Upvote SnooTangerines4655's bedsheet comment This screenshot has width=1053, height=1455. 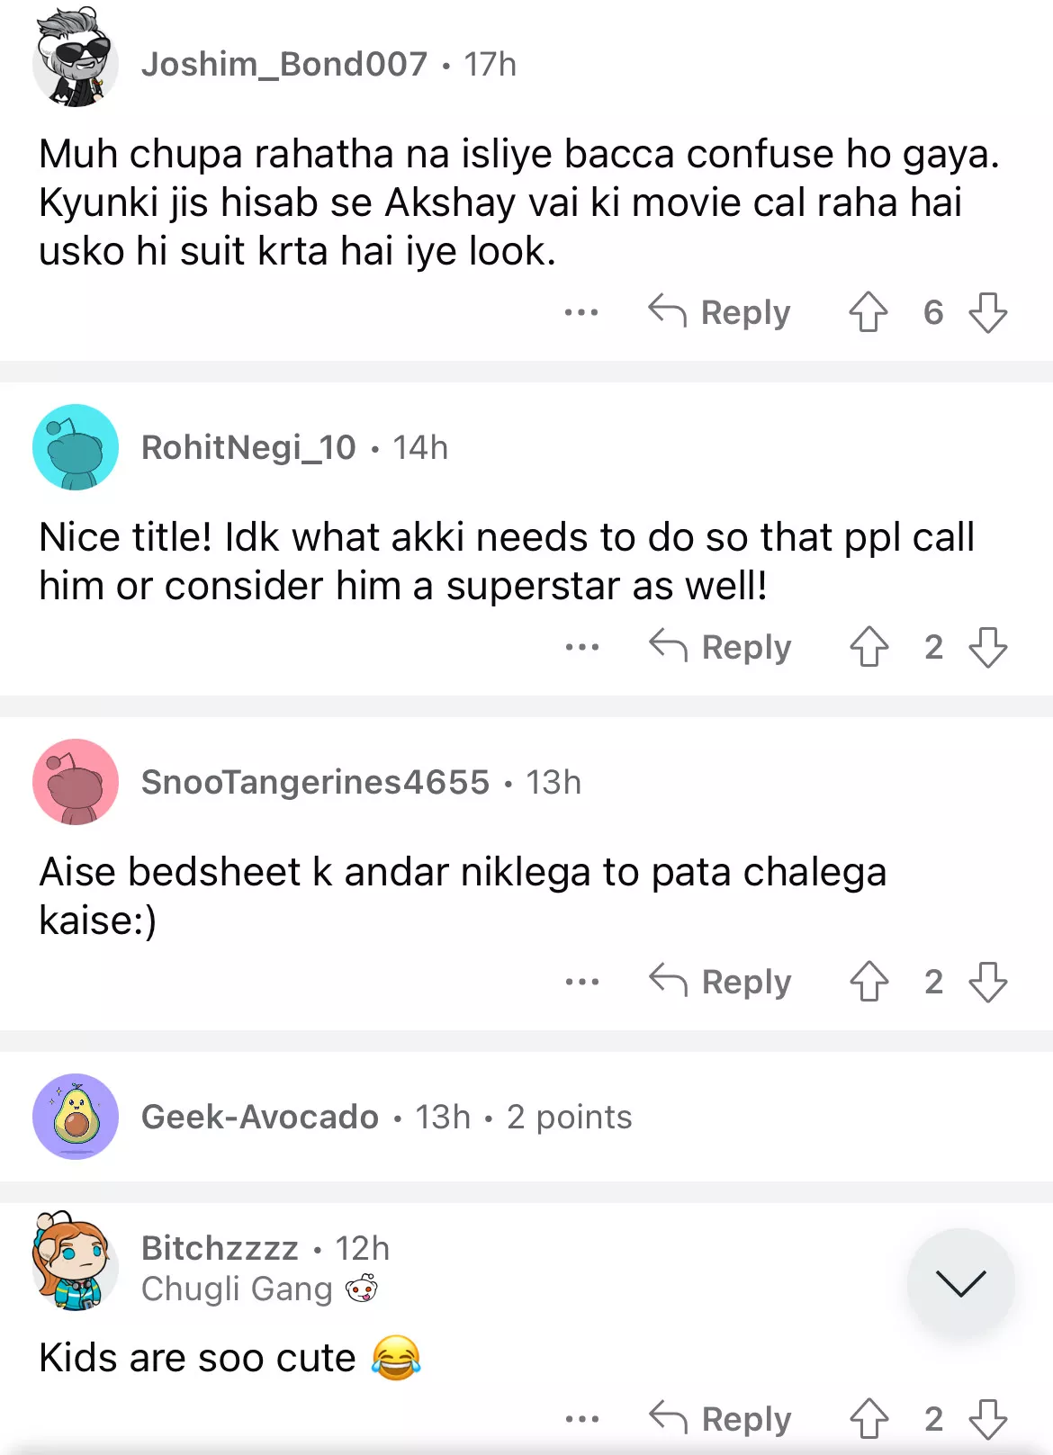click(x=868, y=982)
